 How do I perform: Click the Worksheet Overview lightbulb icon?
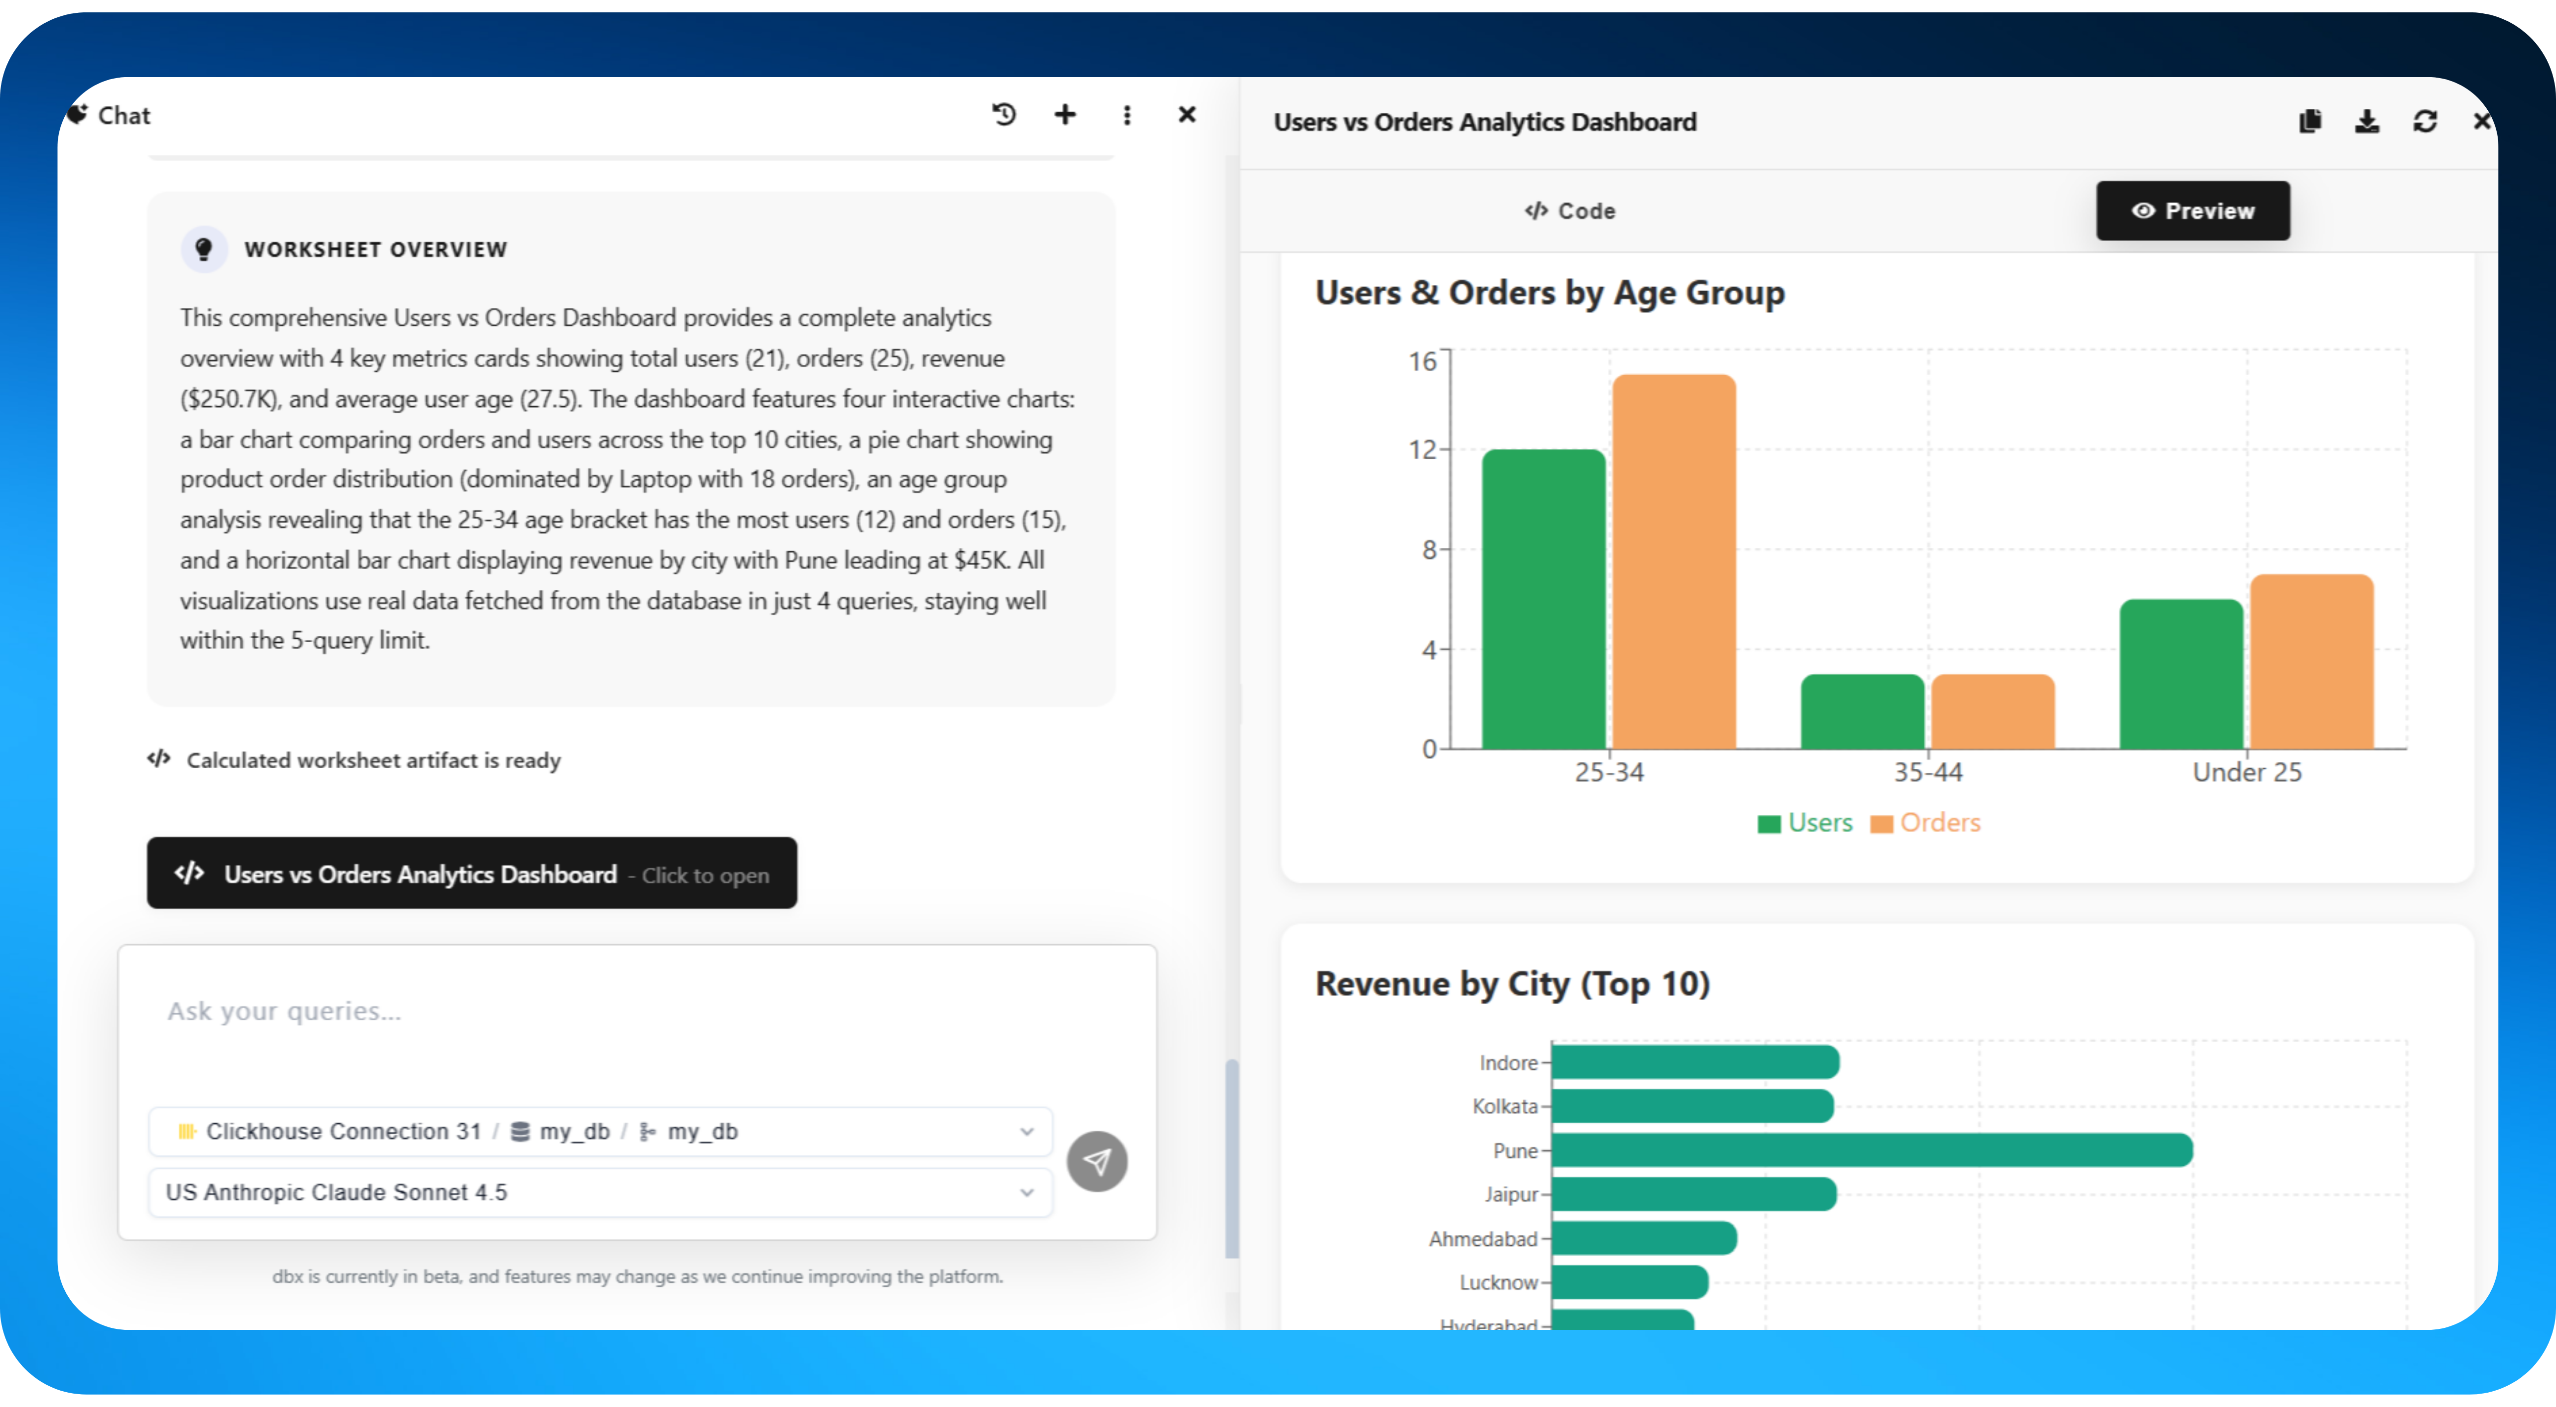(203, 249)
